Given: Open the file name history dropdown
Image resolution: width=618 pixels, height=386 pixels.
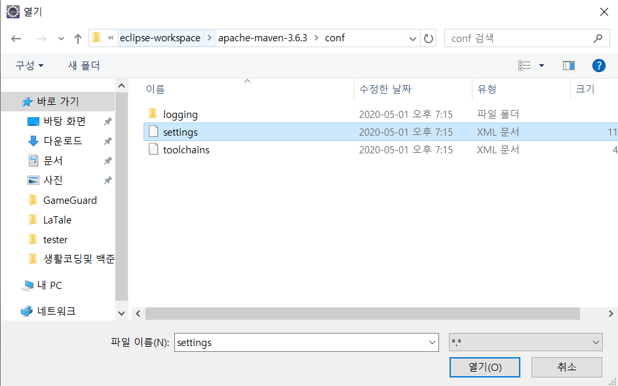Looking at the screenshot, I should click(432, 343).
